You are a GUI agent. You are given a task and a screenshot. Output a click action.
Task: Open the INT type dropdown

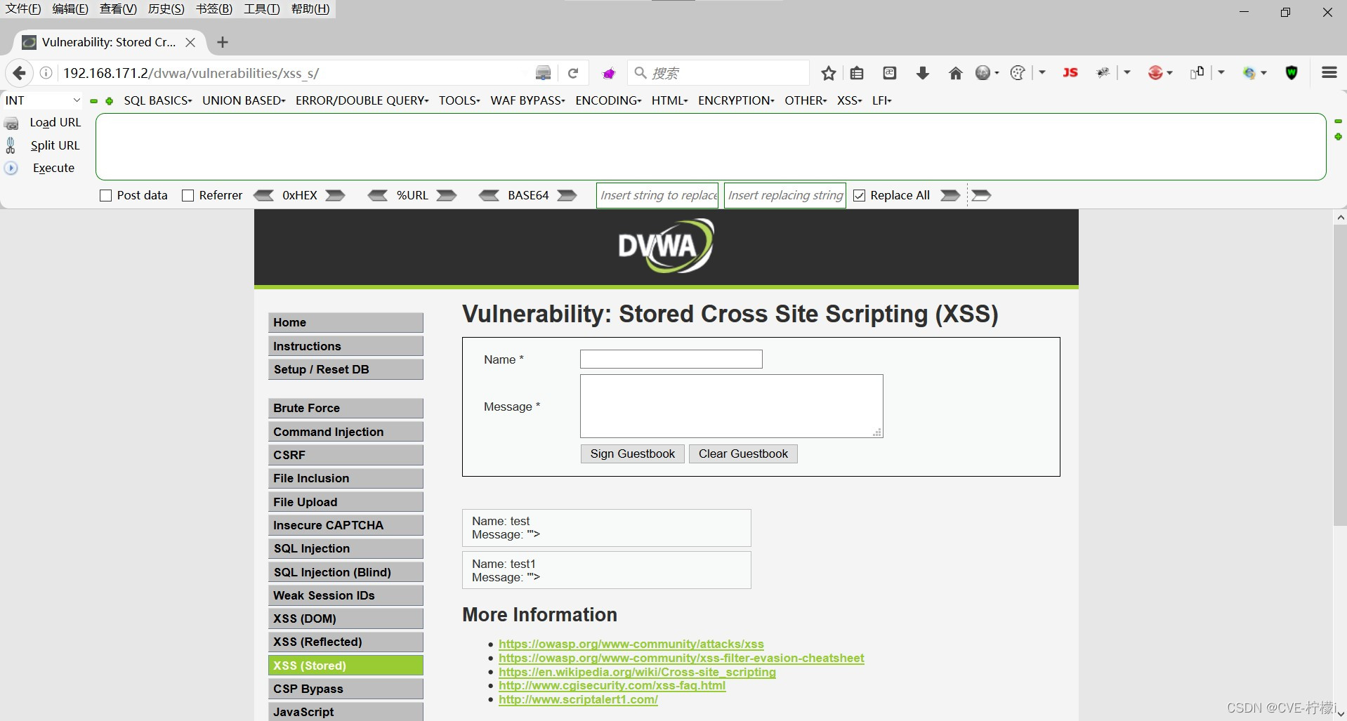coord(43,100)
